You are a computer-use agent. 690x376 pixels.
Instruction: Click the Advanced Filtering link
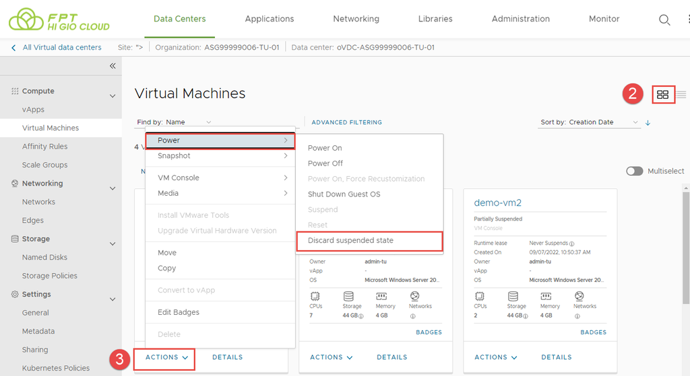pos(346,122)
